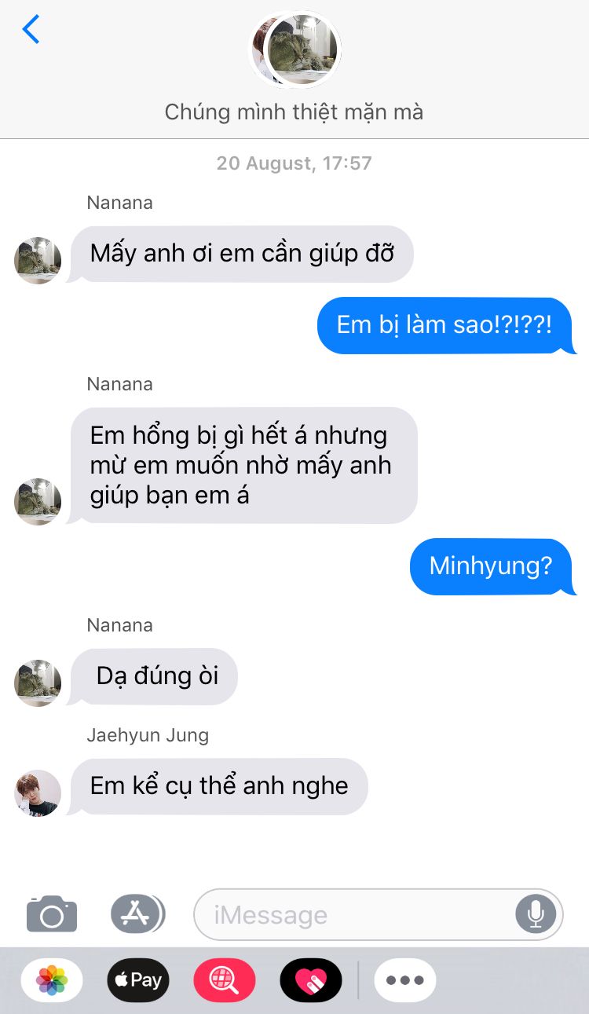Viewport: 589px width, 1014px height.
Task: Select the "Em kể cụ thể anh nghe" message
Action: pyautogui.click(x=218, y=786)
